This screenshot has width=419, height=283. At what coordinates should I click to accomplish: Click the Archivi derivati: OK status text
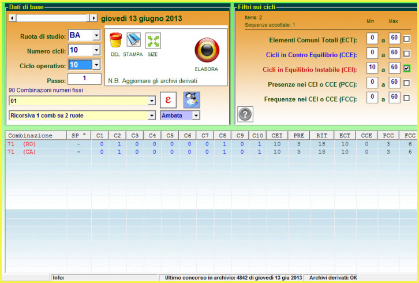tap(333, 278)
